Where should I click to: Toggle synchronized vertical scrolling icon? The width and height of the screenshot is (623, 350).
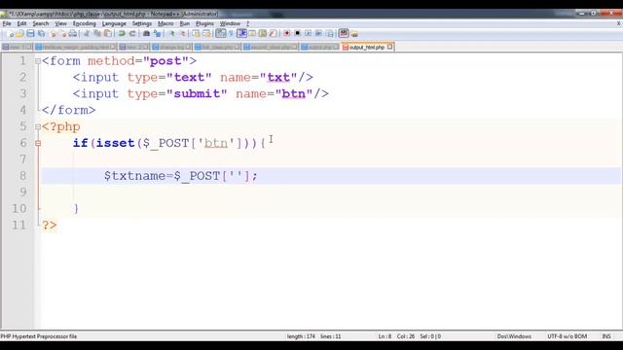click(196, 34)
